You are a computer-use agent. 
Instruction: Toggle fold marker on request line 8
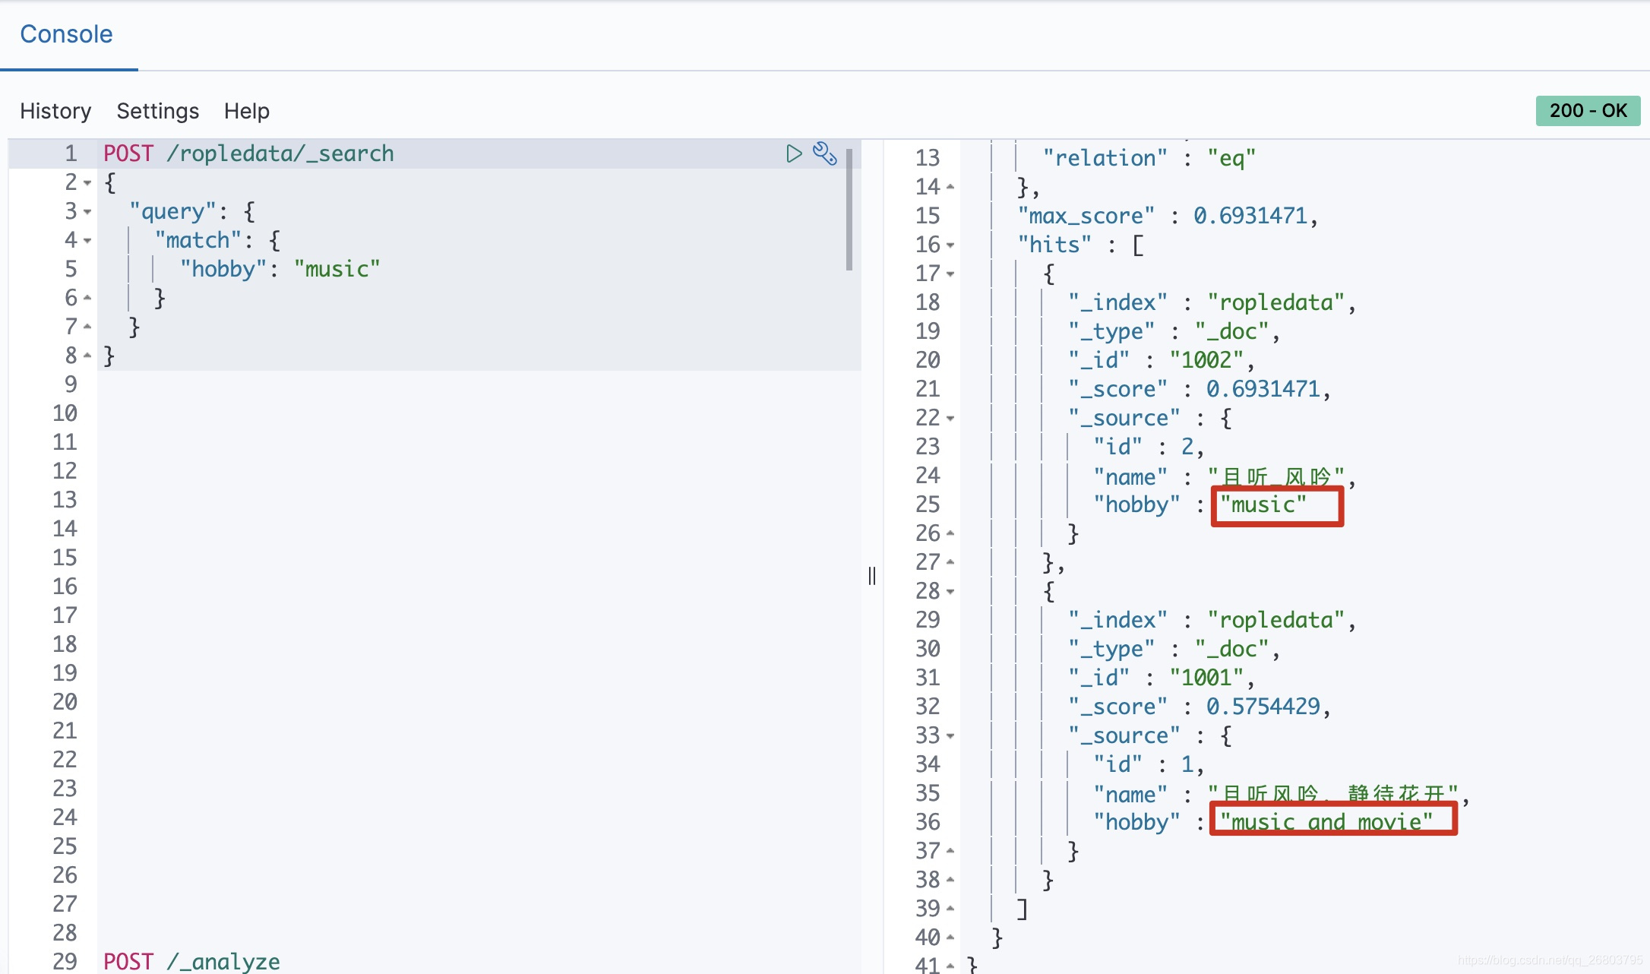coord(87,356)
